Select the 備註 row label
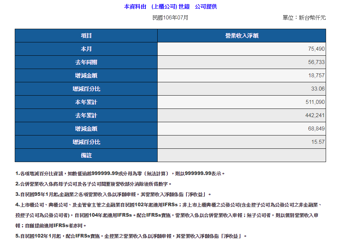 pos(86,155)
